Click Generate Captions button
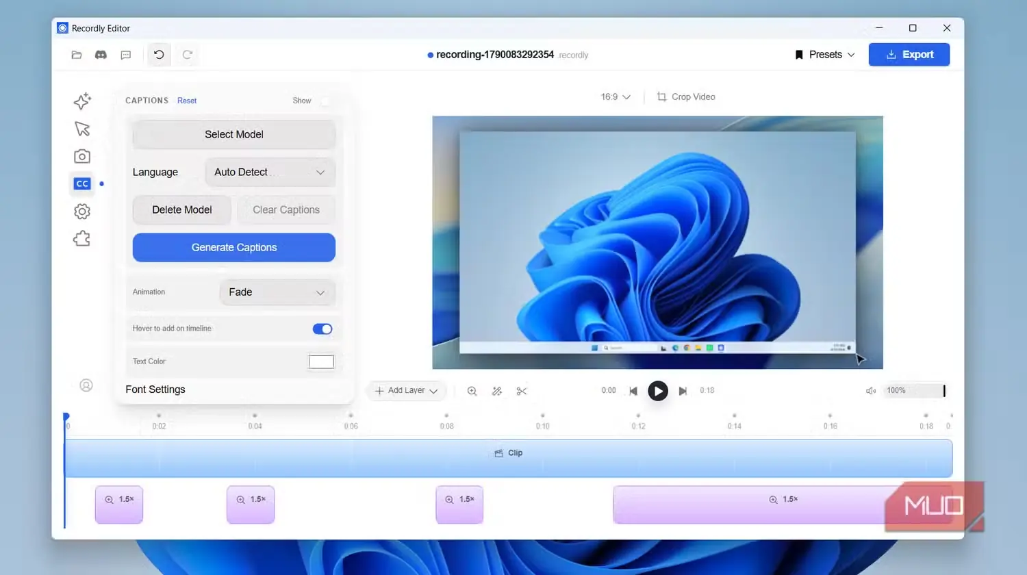The image size is (1027, 575). tap(234, 248)
